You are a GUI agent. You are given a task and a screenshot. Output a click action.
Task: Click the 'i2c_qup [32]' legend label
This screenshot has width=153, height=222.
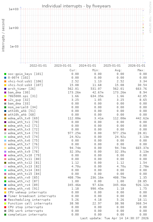pos(19,100)
